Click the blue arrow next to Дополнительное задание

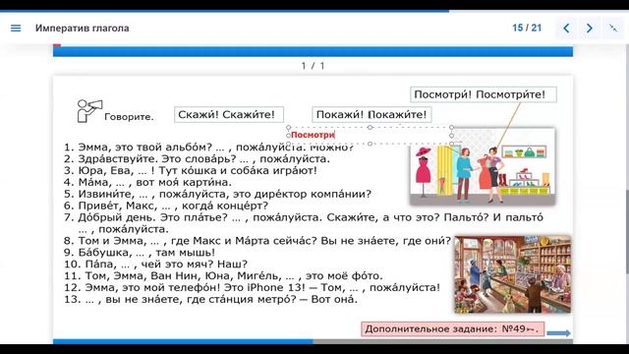(559, 333)
